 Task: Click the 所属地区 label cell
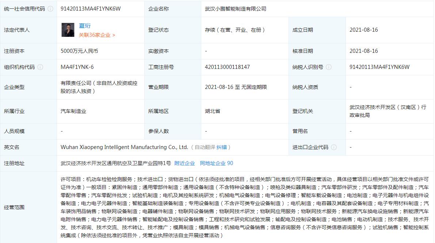172,111
